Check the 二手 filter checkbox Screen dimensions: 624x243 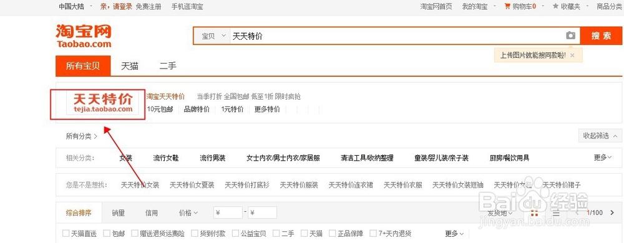click(x=276, y=234)
